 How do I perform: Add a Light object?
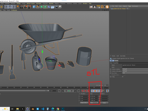coord(60,7)
